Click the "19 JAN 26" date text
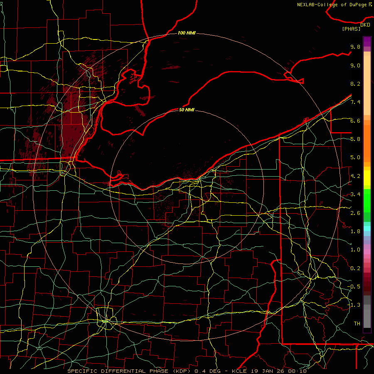Image resolution: width=374 pixels, height=374 pixels. coord(268,371)
